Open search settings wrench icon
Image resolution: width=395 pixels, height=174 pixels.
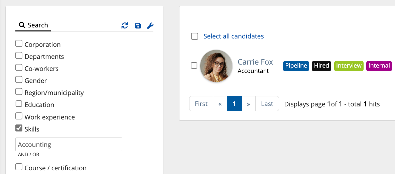[x=150, y=26]
